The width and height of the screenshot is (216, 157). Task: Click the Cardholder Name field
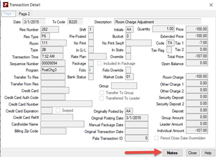62,124
